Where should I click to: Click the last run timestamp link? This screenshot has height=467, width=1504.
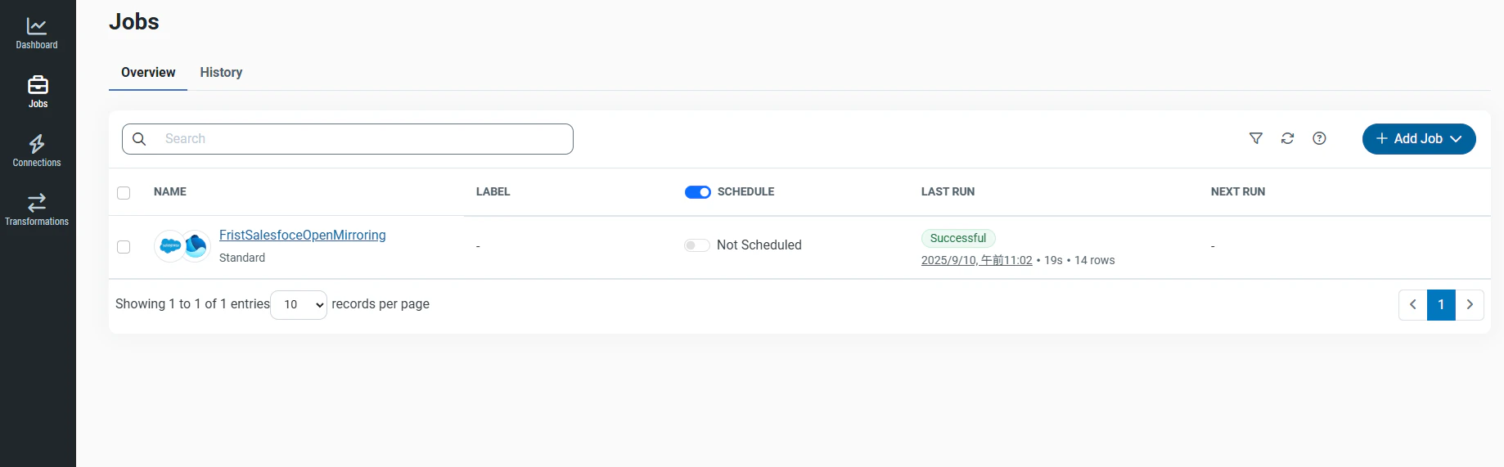pyautogui.click(x=977, y=260)
